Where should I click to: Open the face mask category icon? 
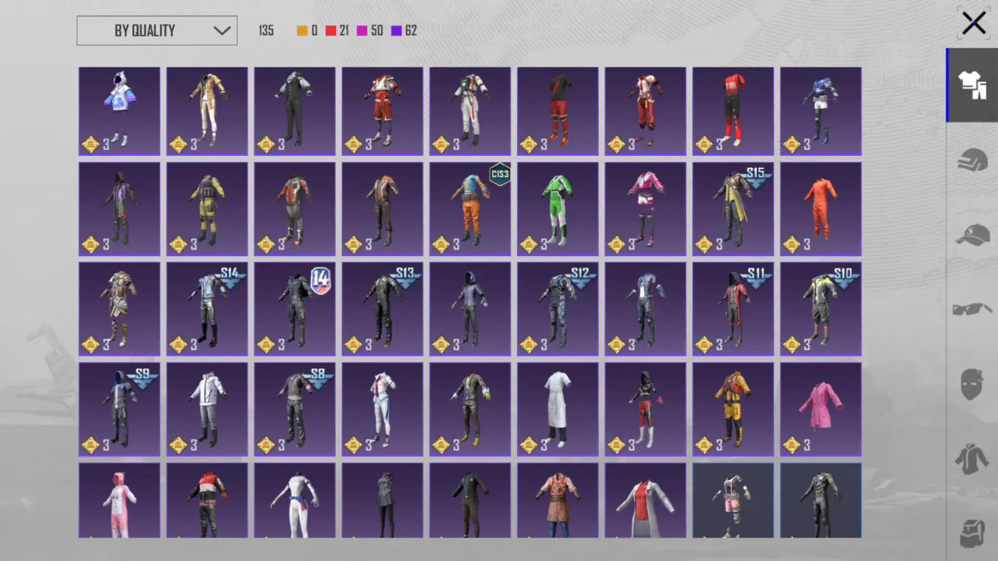971,384
